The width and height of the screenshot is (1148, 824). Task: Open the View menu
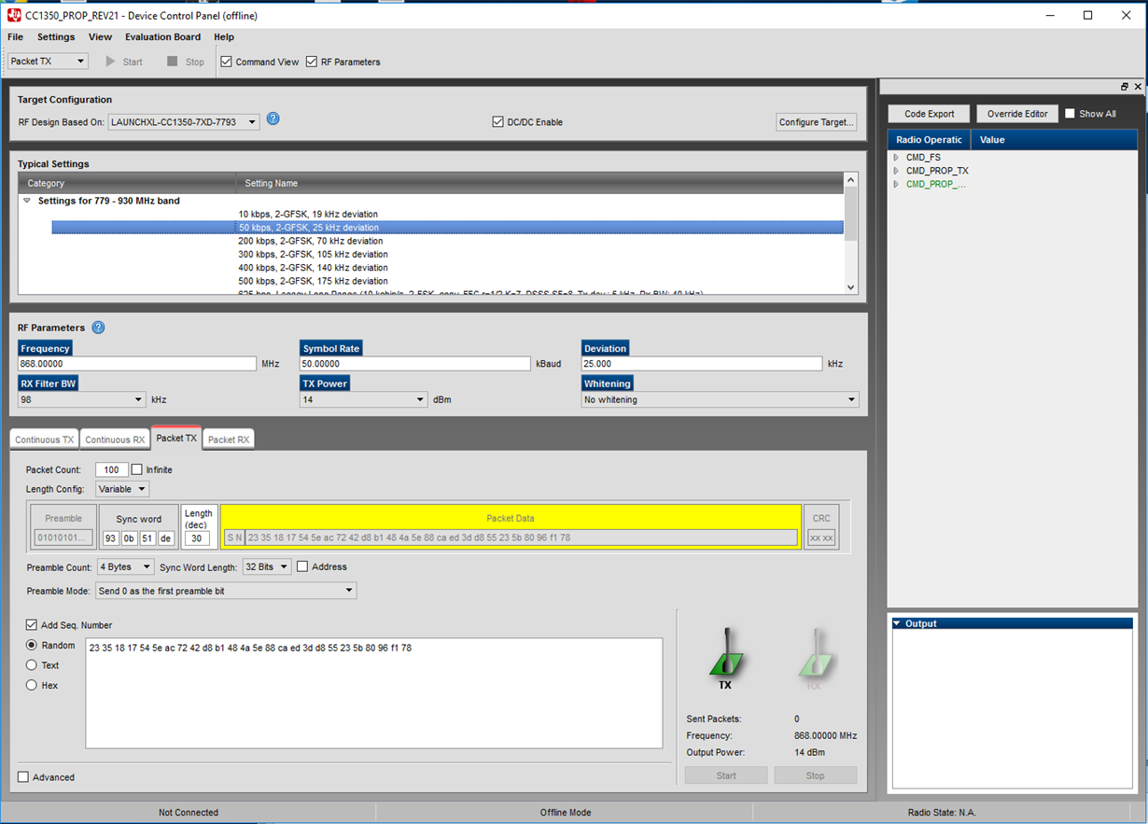tap(100, 37)
